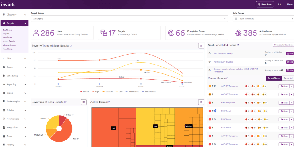
Task: Click the Schedule New Scan button
Action: pos(283,45)
